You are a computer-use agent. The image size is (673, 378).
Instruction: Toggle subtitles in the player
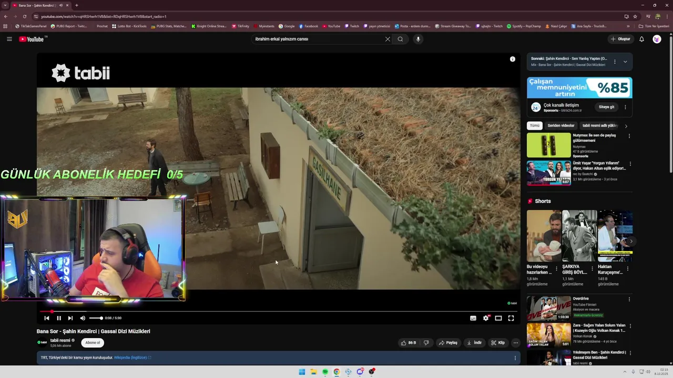pos(473,318)
